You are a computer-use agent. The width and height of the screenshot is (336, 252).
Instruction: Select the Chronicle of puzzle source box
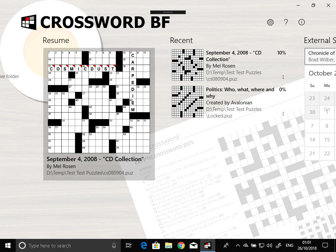click(320, 56)
